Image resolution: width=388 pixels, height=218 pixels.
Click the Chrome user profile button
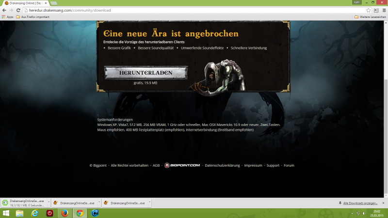click(357, 2)
